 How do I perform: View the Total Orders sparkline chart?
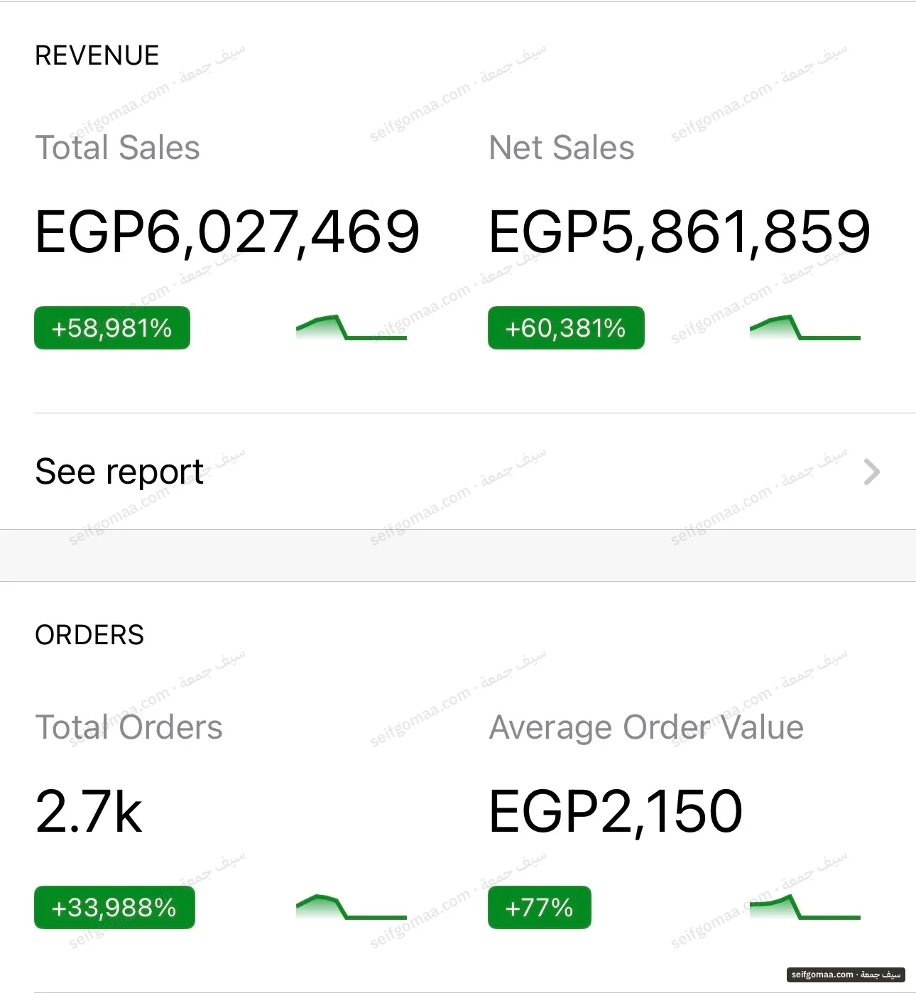(351, 907)
